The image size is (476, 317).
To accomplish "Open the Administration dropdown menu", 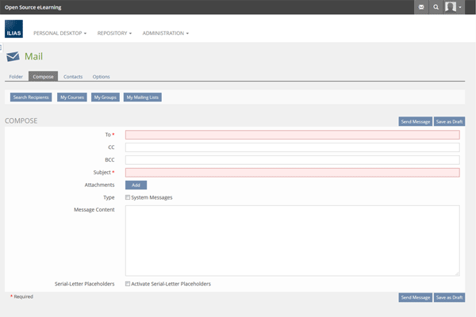I will pos(165,33).
